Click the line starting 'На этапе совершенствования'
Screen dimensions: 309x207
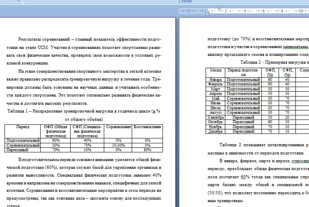[x=90, y=71]
